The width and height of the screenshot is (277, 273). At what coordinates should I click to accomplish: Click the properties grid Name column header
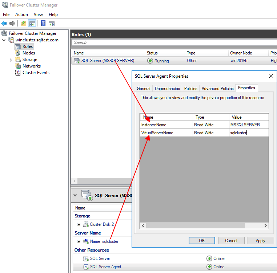click(x=166, y=117)
